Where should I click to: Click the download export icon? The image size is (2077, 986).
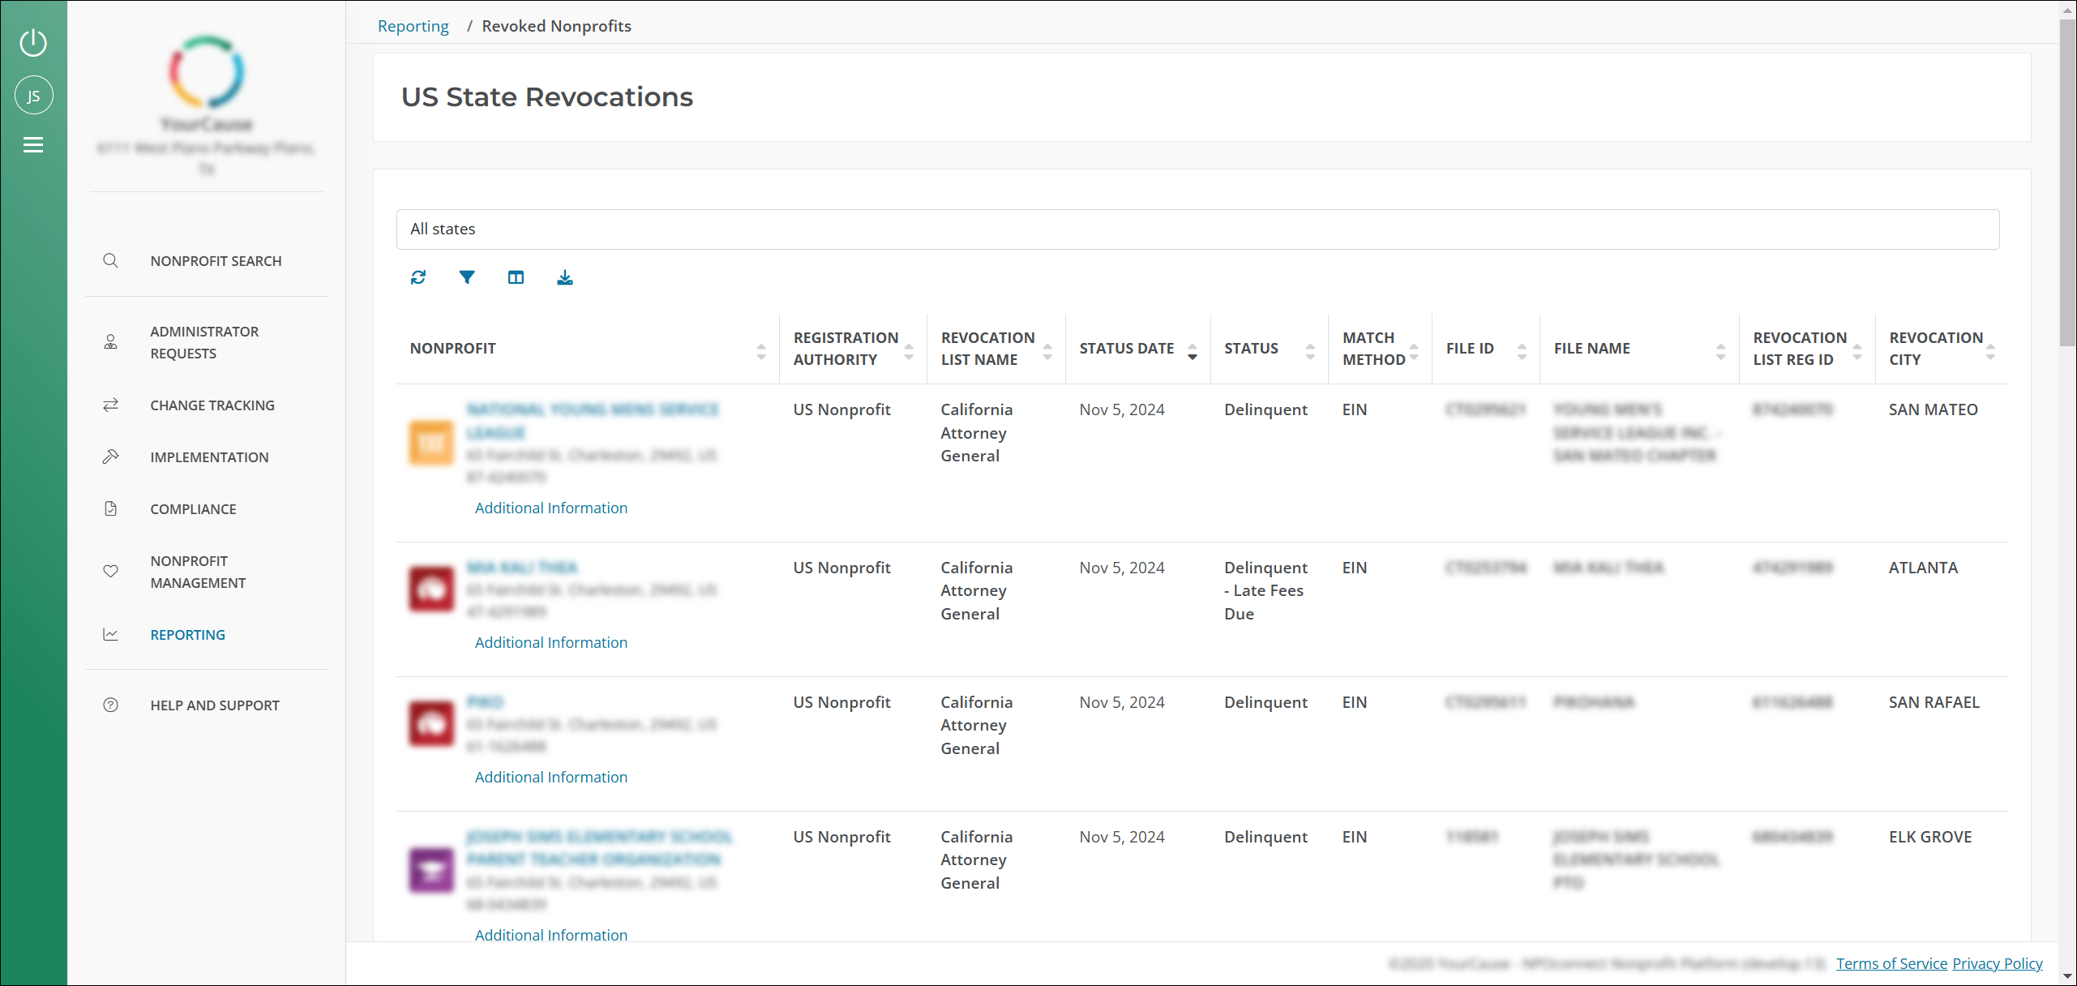(x=565, y=277)
